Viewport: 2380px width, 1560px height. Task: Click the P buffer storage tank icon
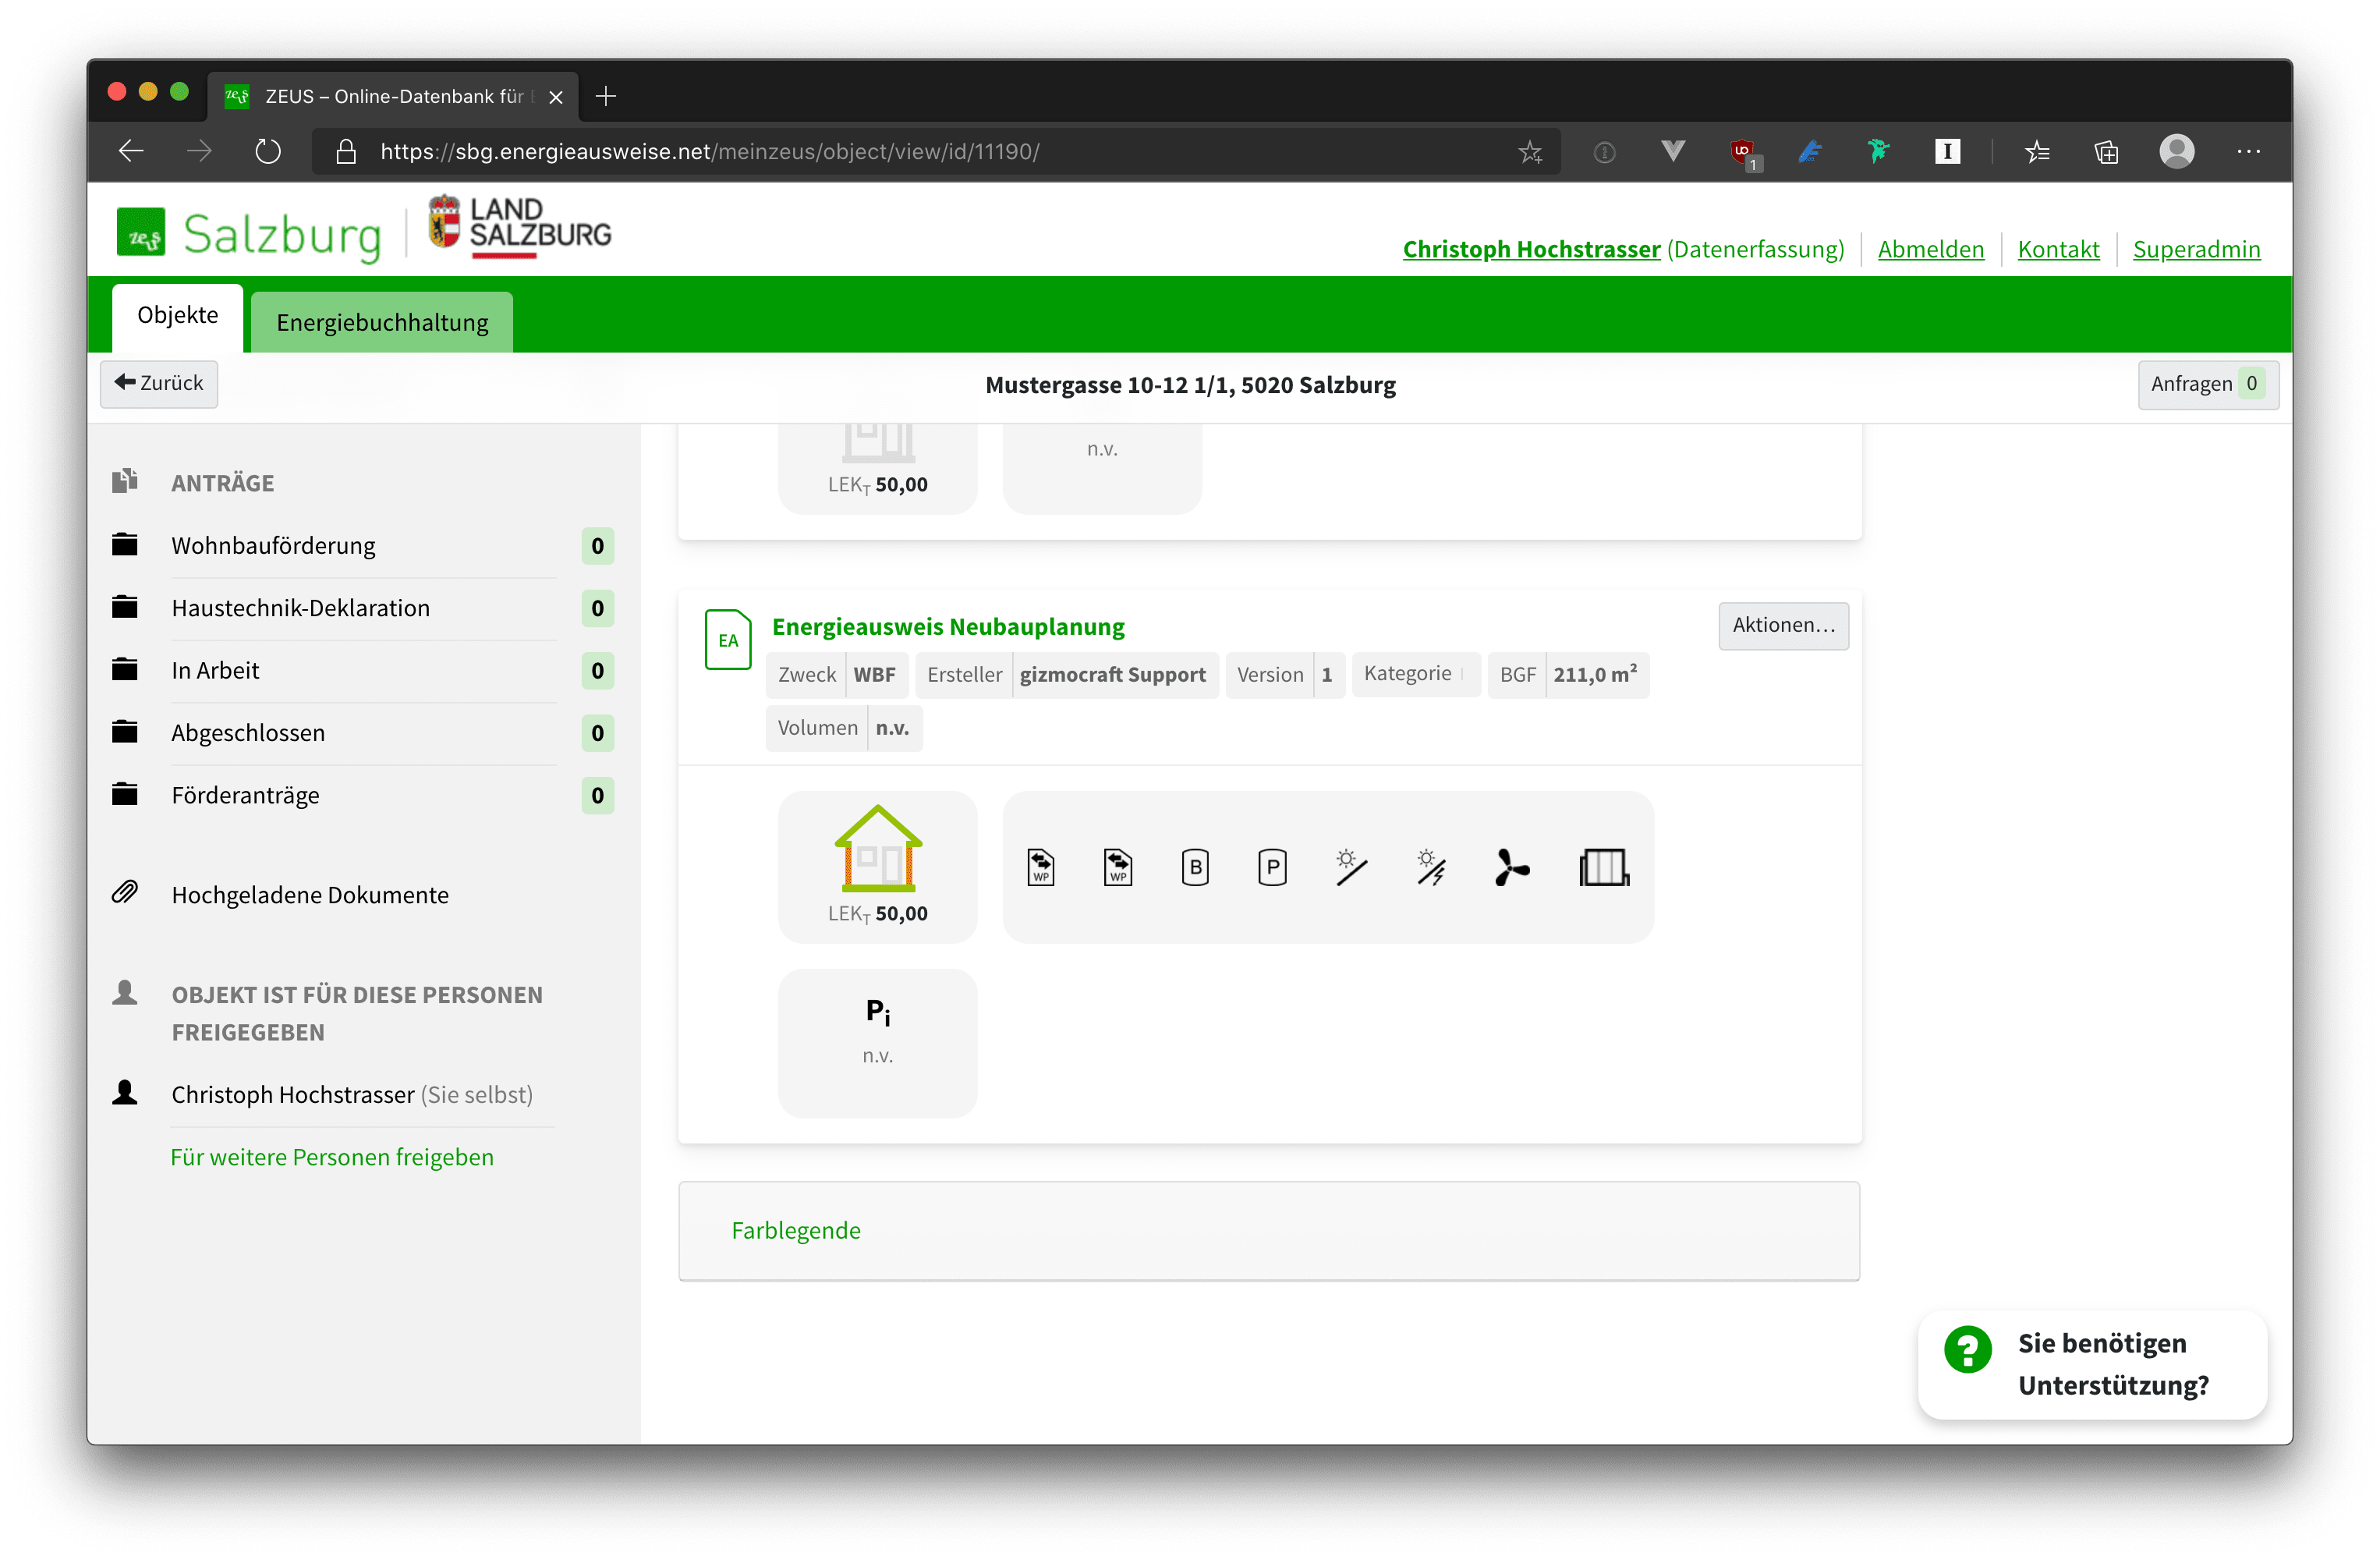click(x=1272, y=867)
